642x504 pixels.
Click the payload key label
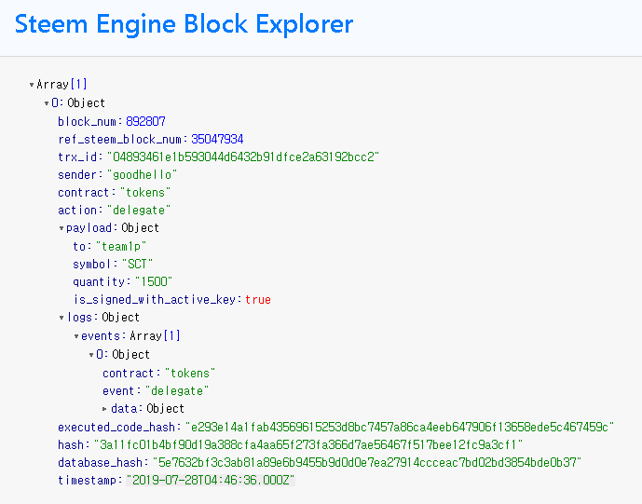pos(89,228)
